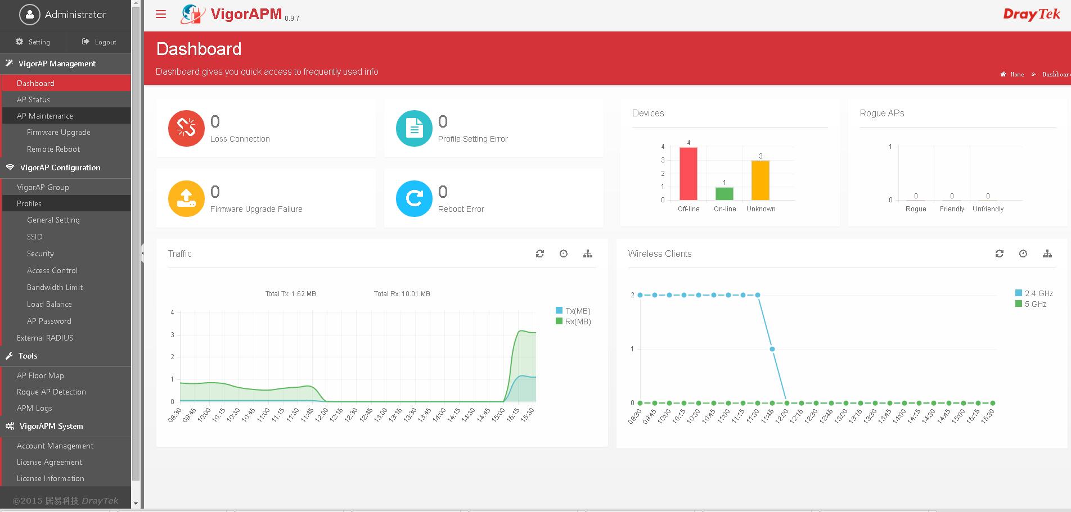Toggle 2.4 GHz legend in Wireless Clients

pyautogui.click(x=1034, y=293)
